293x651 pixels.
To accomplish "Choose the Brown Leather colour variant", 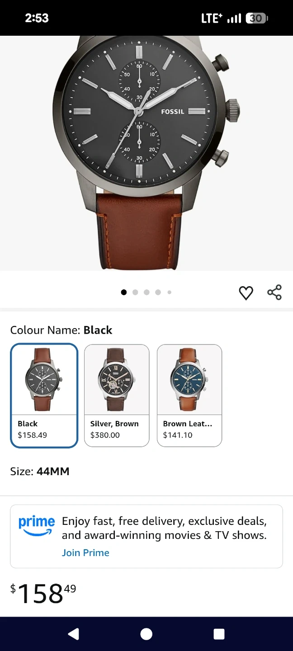I will click(189, 396).
